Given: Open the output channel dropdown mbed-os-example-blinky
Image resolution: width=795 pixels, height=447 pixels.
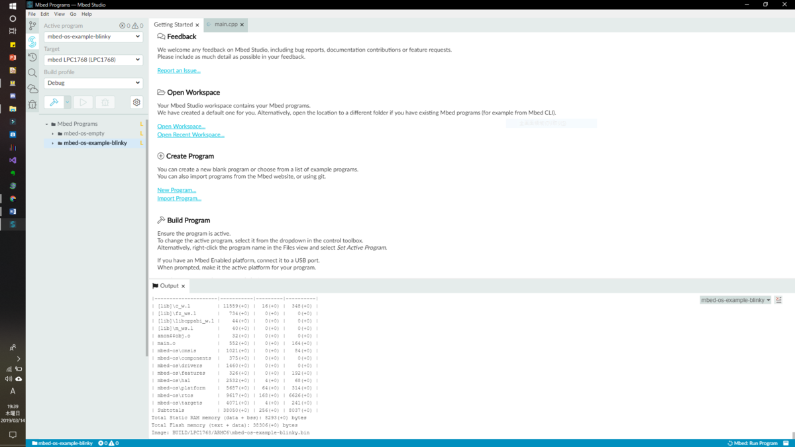Looking at the screenshot, I should tap(736, 300).
